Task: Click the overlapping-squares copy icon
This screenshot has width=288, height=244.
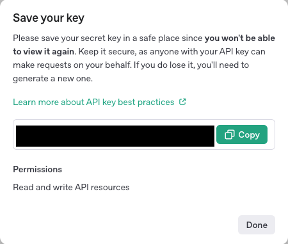Action: point(230,134)
